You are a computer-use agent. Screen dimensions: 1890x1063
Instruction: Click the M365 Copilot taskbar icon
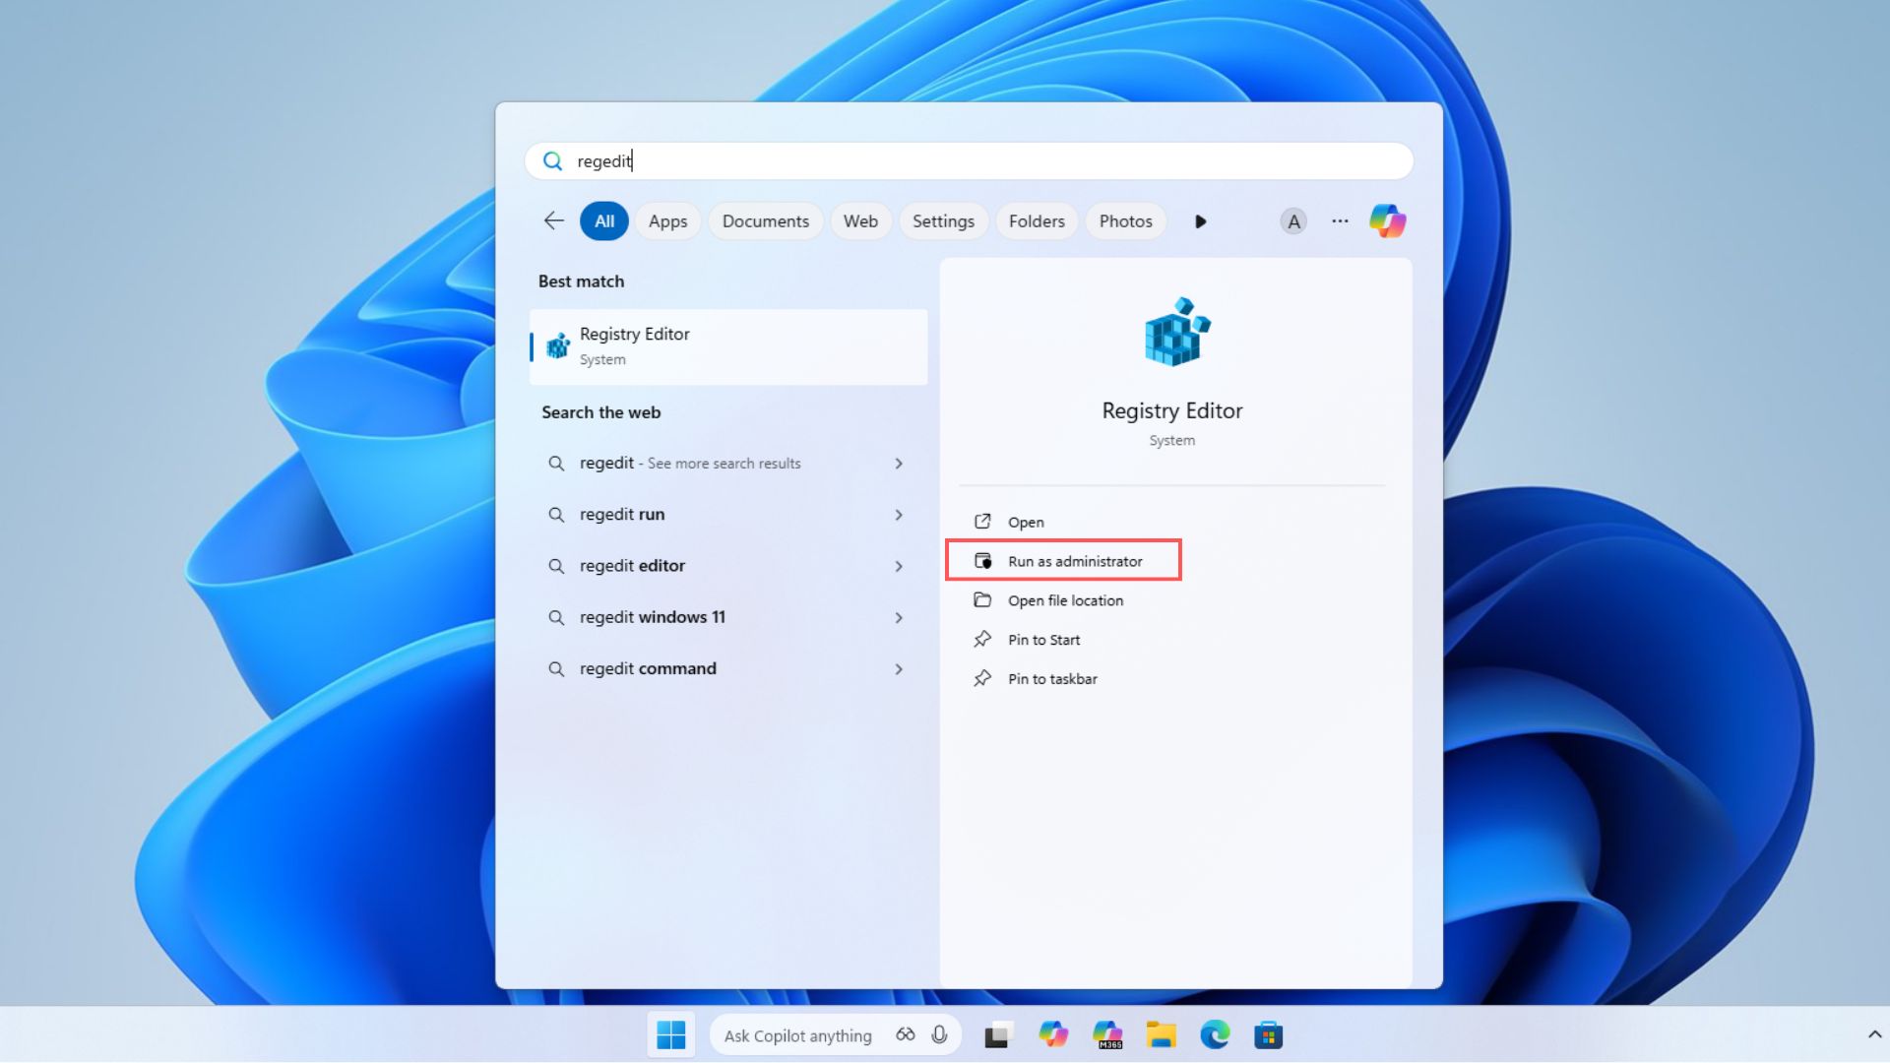pyautogui.click(x=1108, y=1034)
